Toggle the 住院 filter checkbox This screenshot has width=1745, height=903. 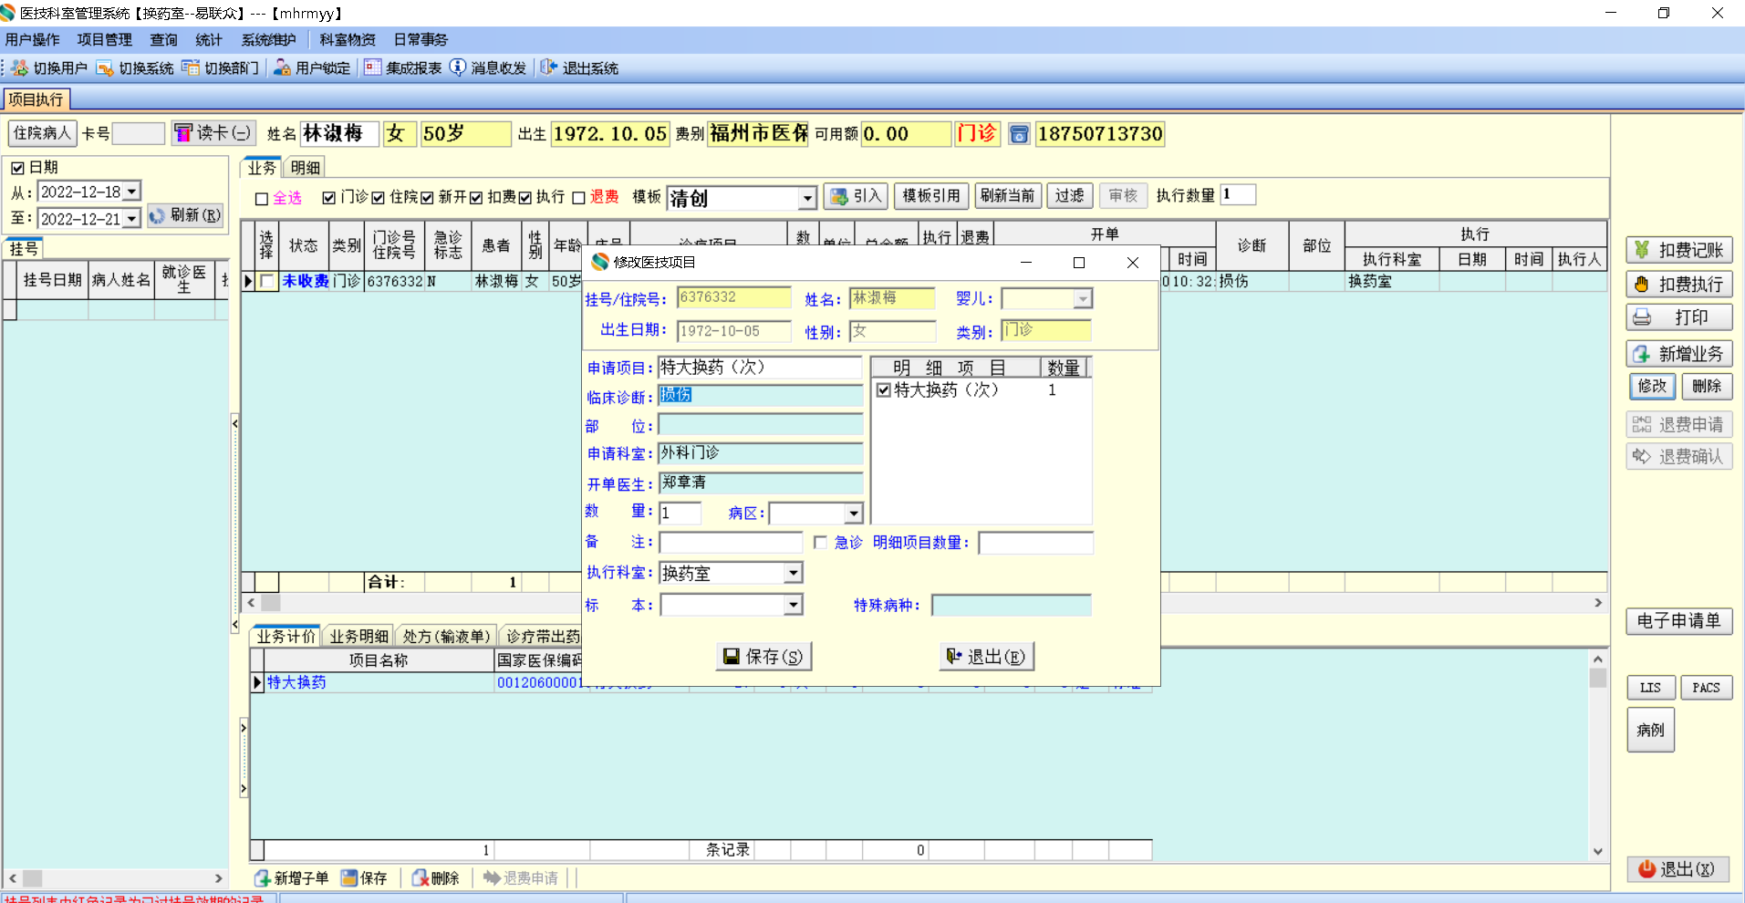tap(379, 198)
